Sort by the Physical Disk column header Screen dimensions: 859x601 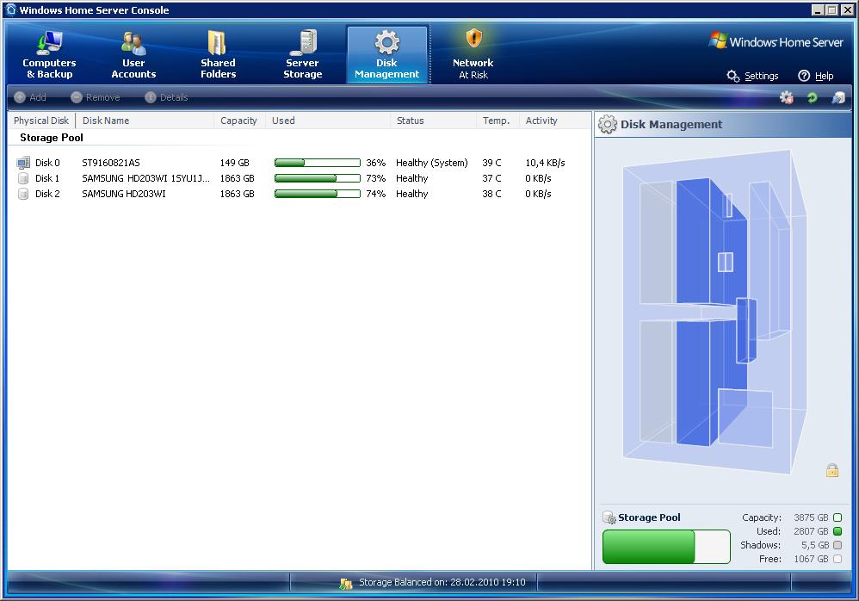41,121
